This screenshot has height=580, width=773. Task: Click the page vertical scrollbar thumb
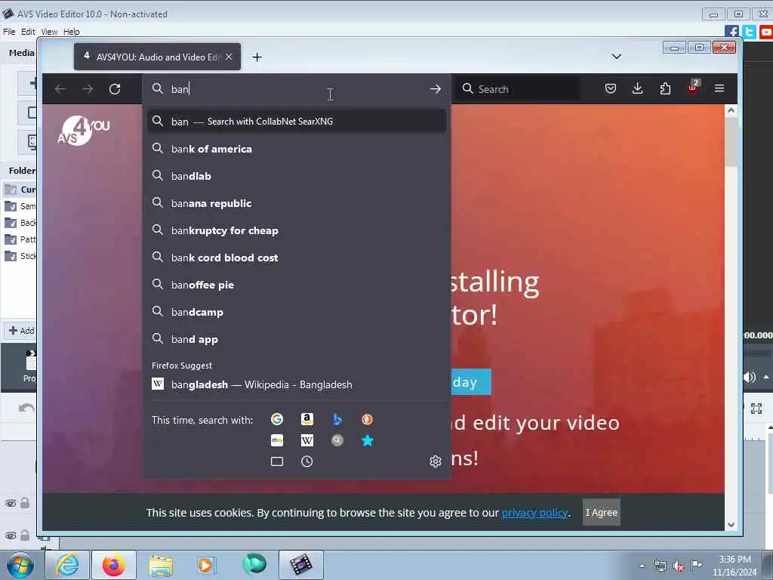(731, 141)
